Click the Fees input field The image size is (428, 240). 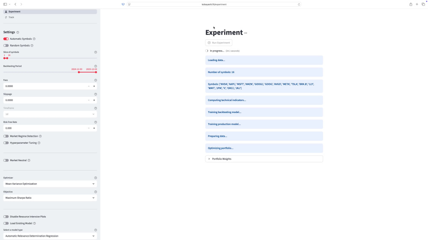tap(45, 86)
